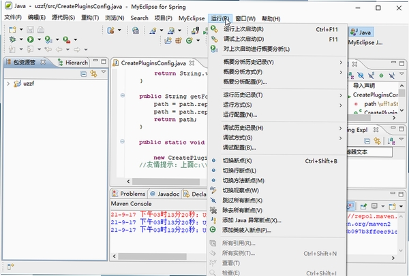This screenshot has width=409, height=276.
Task: Open the 窗口(W) menu
Action: [245, 19]
